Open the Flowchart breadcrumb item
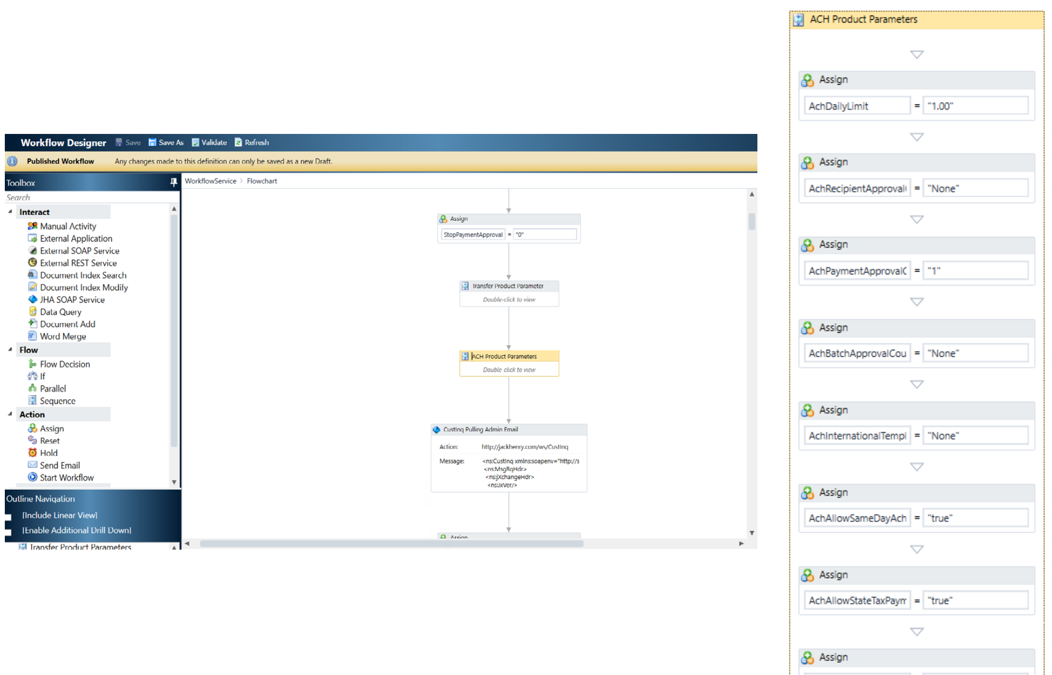The width and height of the screenshot is (1052, 675). tap(262, 181)
